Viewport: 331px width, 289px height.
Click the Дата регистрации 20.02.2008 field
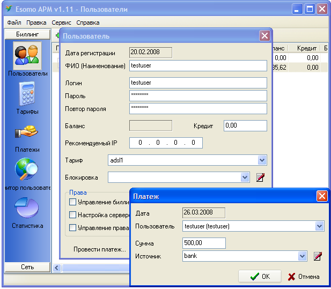coord(151,53)
